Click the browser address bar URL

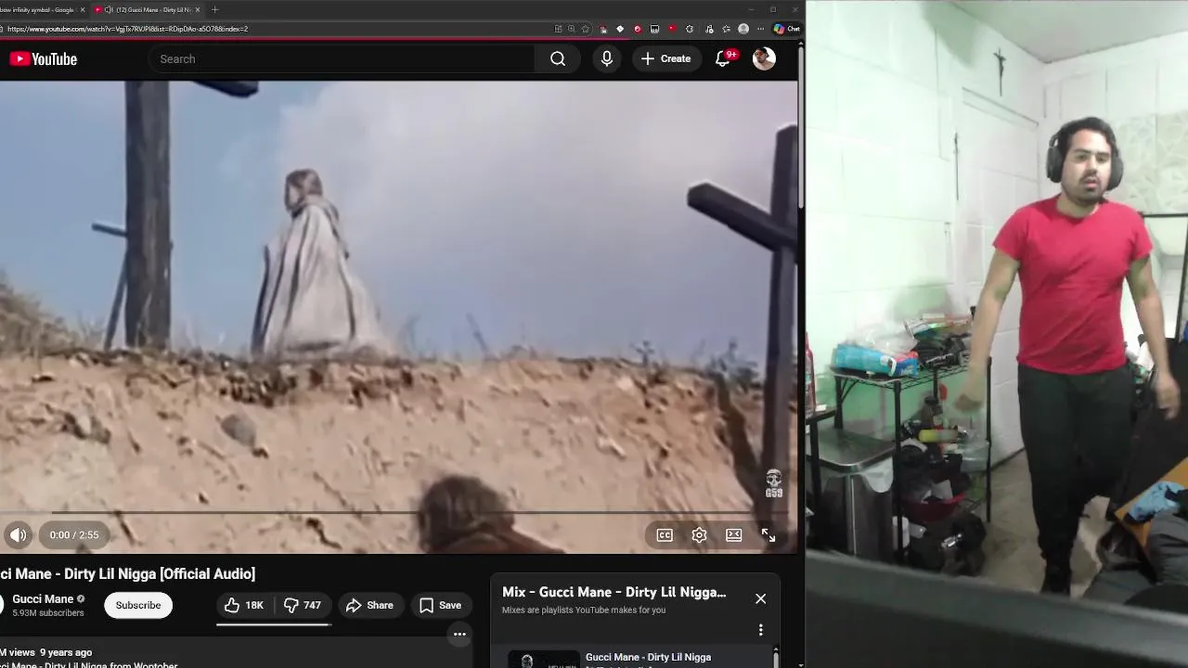(x=127, y=29)
